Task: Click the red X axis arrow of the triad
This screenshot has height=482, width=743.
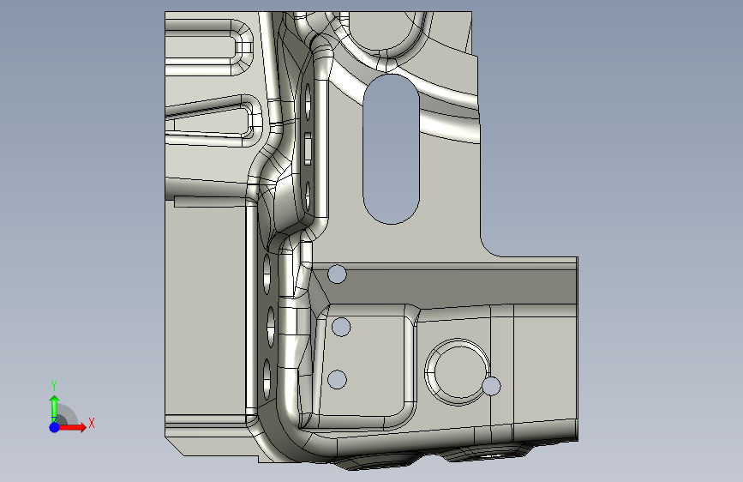Action: pyautogui.click(x=72, y=427)
